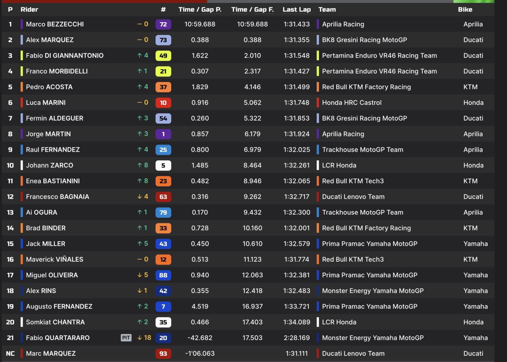This screenshot has width=507, height=362.
Task: Select rider Jorge MARTIN
Action: point(48,134)
